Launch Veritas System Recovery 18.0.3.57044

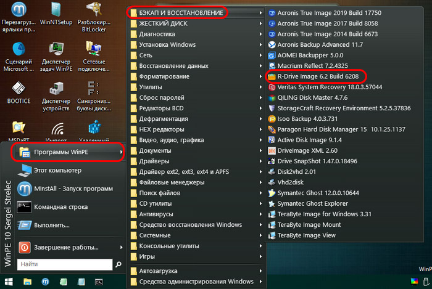(x=325, y=87)
